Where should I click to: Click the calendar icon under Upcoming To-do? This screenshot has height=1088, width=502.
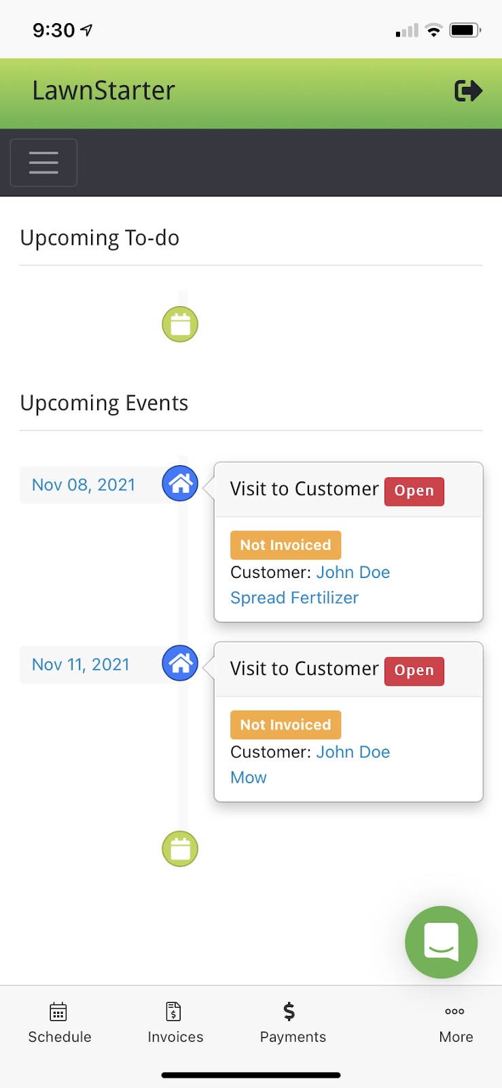pyautogui.click(x=180, y=324)
